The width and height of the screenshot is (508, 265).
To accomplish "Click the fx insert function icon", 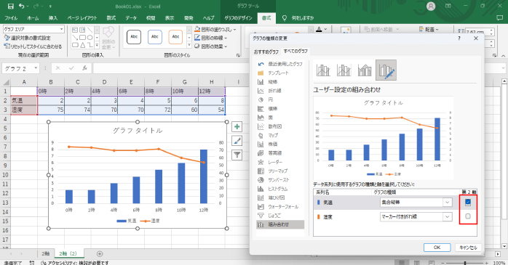I will pyautogui.click(x=85, y=68).
